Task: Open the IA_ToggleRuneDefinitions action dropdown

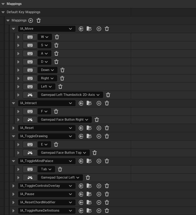Action: (x=47, y=211)
